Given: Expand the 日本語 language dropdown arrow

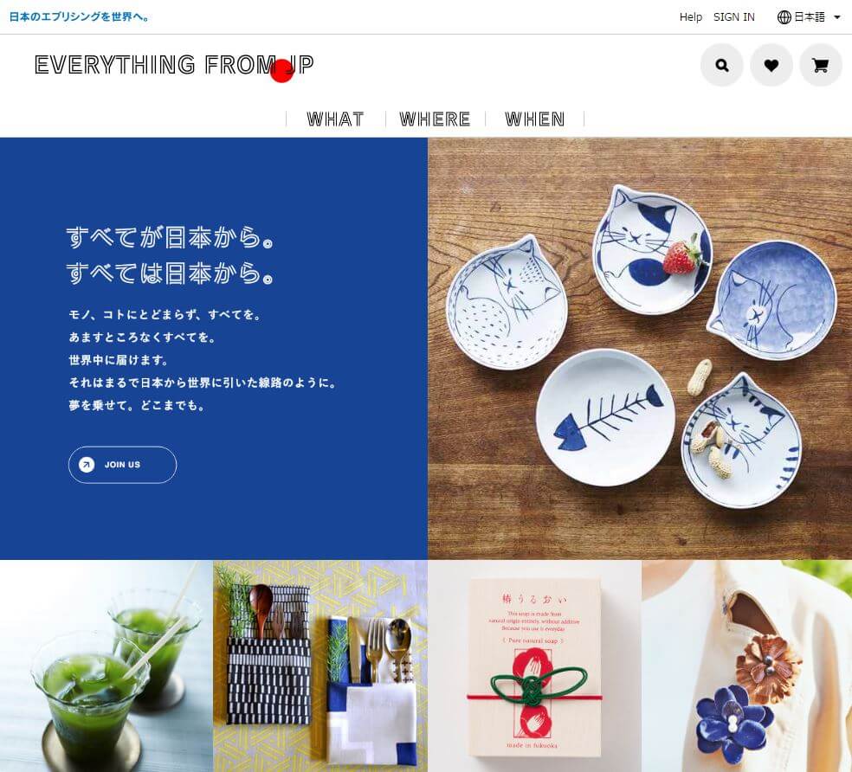Looking at the screenshot, I should click(x=837, y=17).
